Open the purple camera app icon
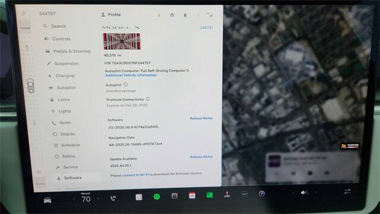 coord(262,193)
